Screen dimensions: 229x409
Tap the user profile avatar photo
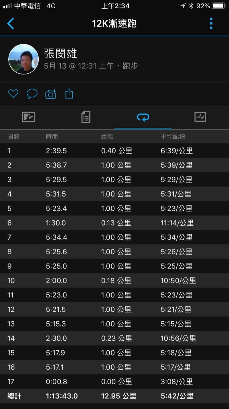click(23, 59)
